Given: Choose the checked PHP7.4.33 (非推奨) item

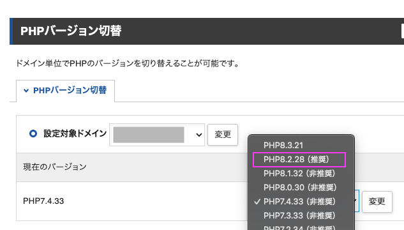Looking at the screenshot, I should 301,201.
